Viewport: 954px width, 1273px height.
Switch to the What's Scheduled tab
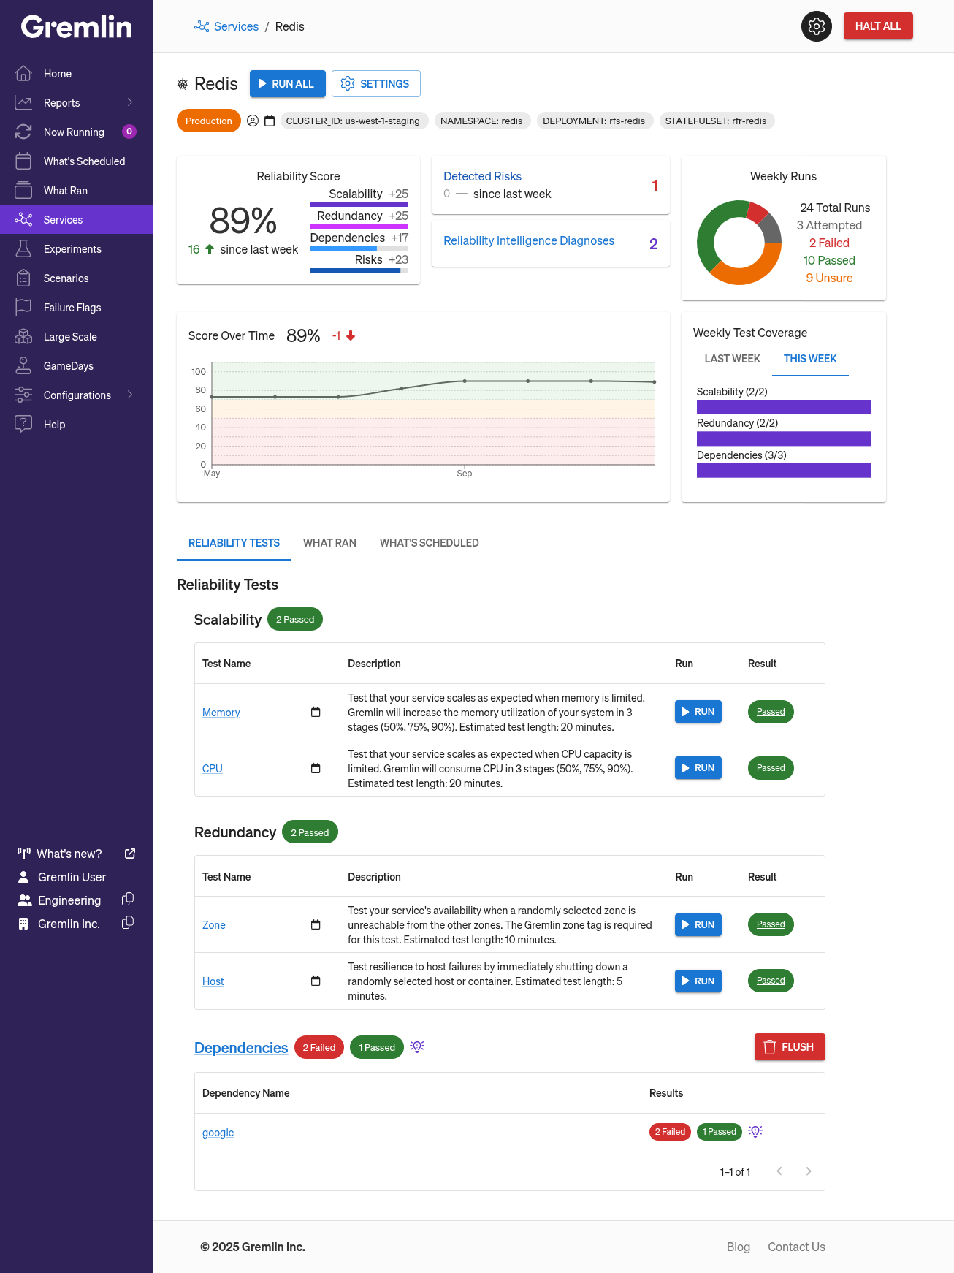[430, 543]
